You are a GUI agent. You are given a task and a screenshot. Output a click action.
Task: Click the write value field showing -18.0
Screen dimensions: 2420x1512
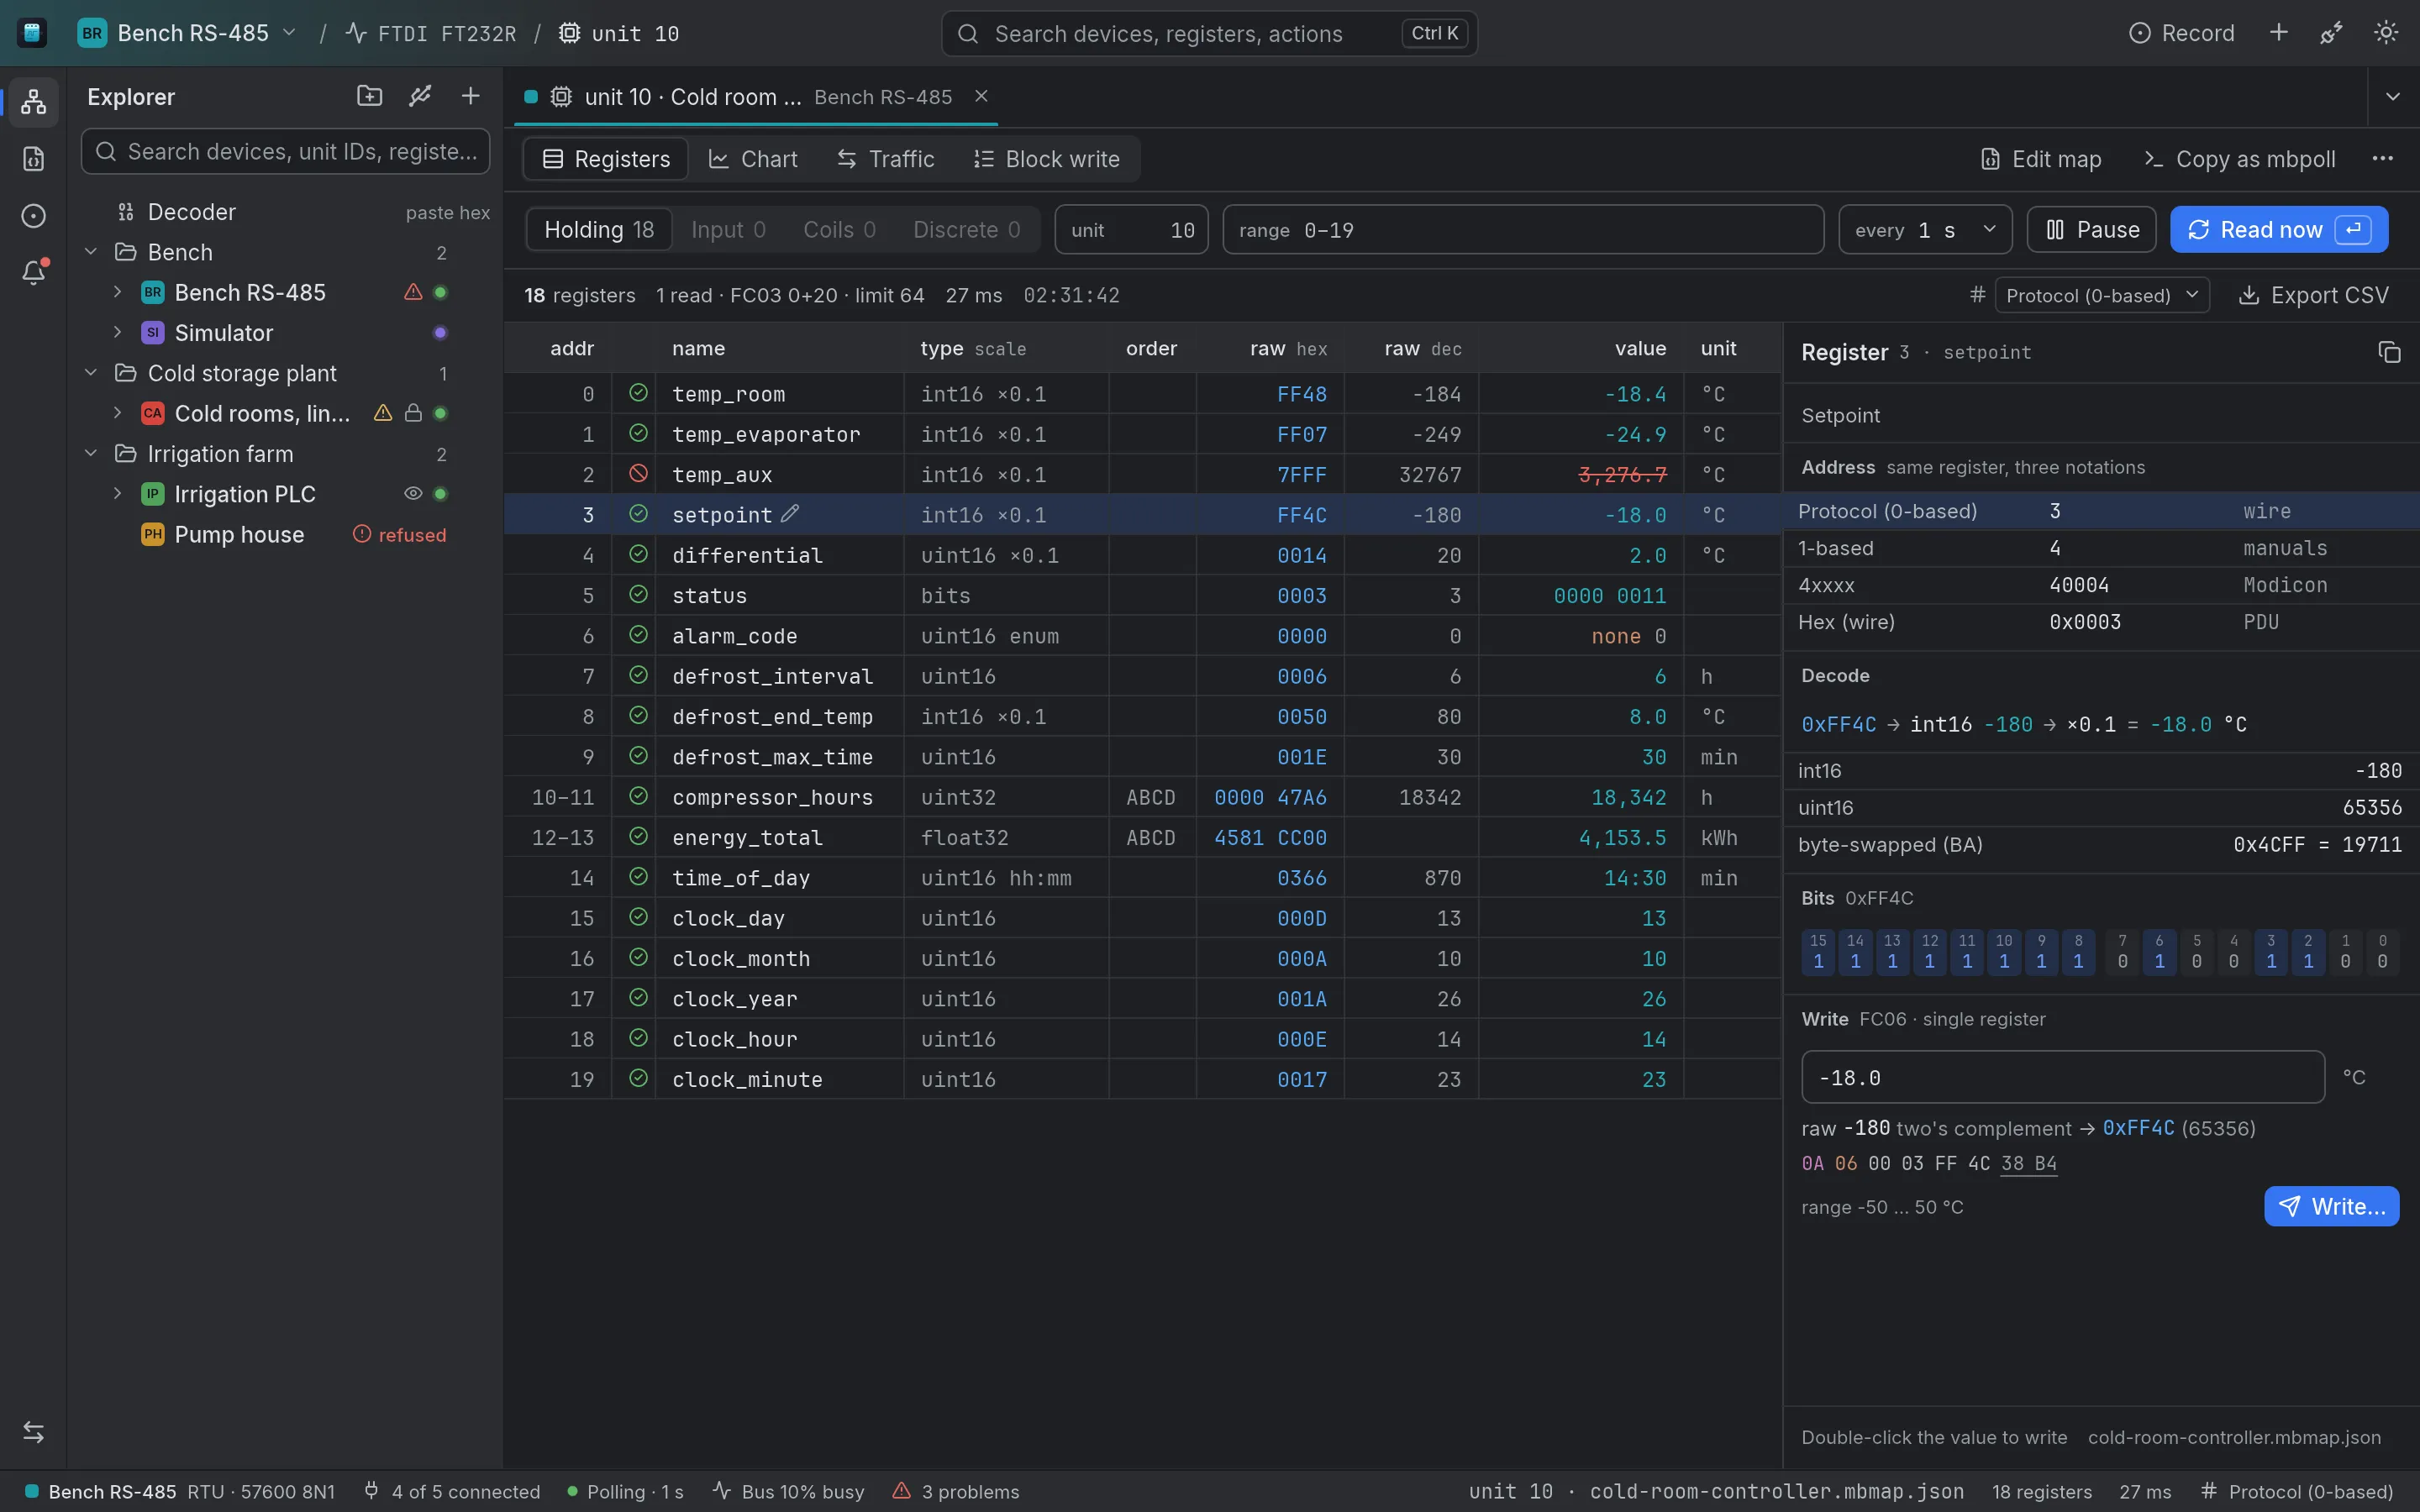click(2062, 1077)
